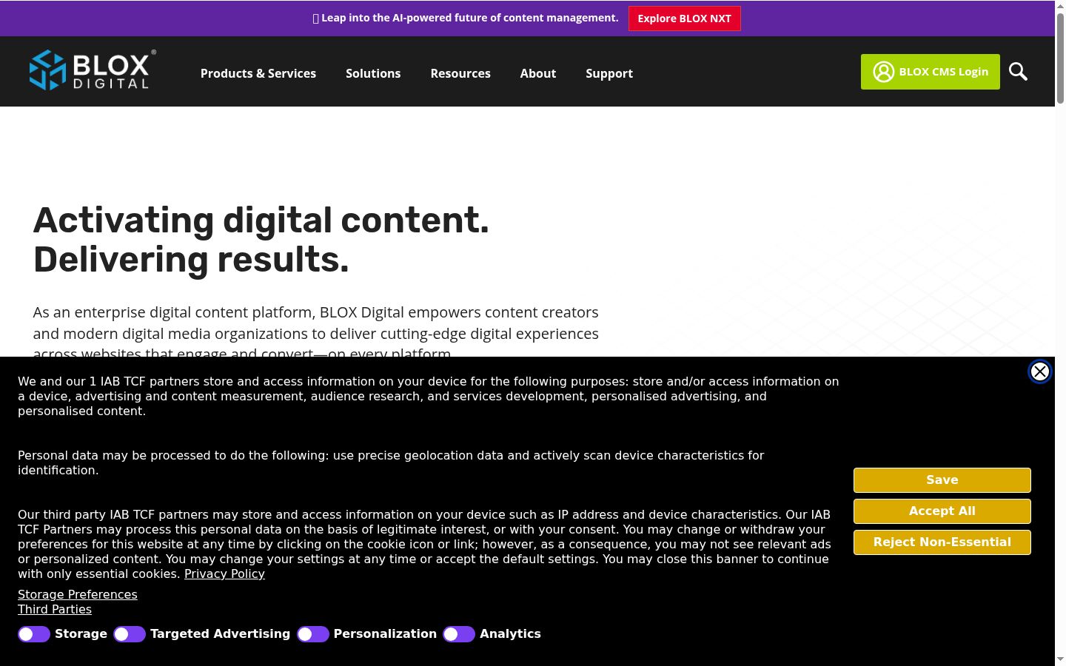Open the Solutions menu
The image size is (1066, 666).
373,73
